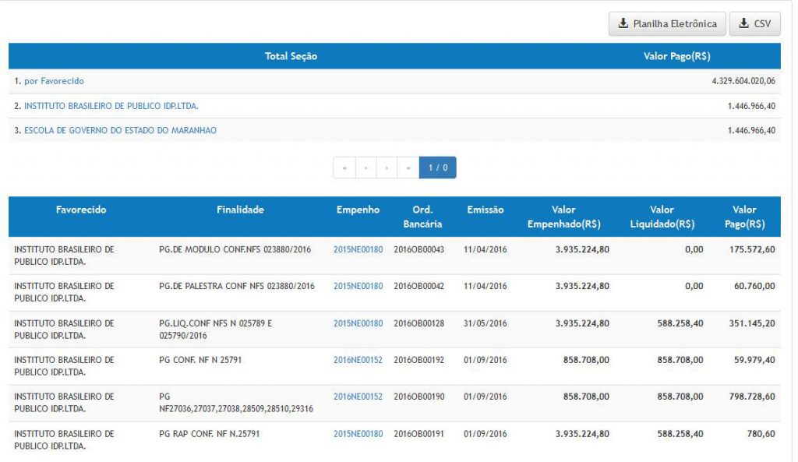
Task: Download the Planilha Eletrônica spreadsheet
Action: point(667,24)
